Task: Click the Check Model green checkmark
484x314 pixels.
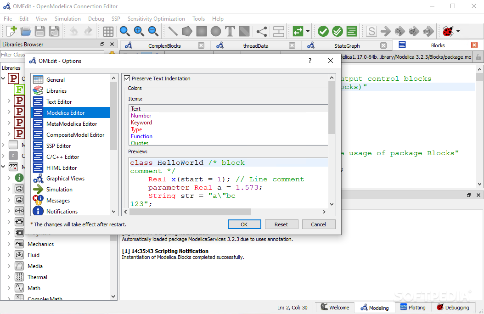Action: point(323,31)
